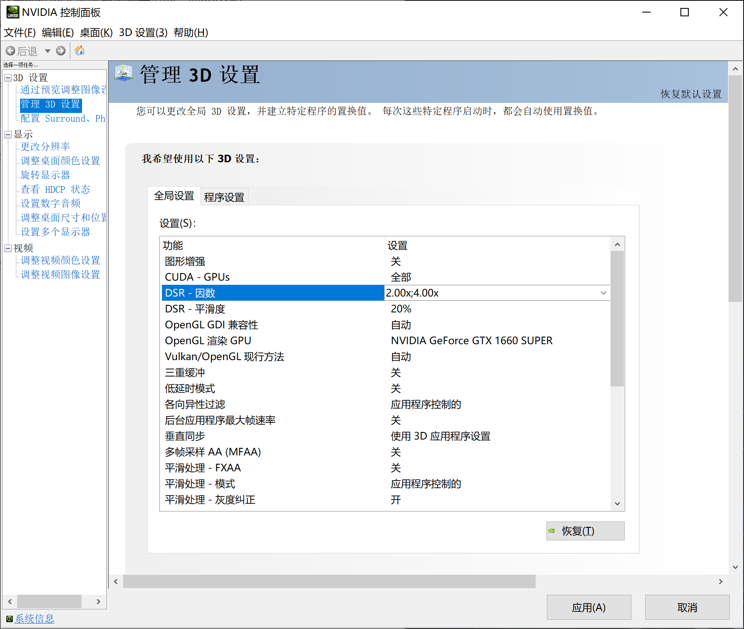This screenshot has height=629, width=744.
Task: Open the 系统信息 link
Action: pyautogui.click(x=34, y=619)
